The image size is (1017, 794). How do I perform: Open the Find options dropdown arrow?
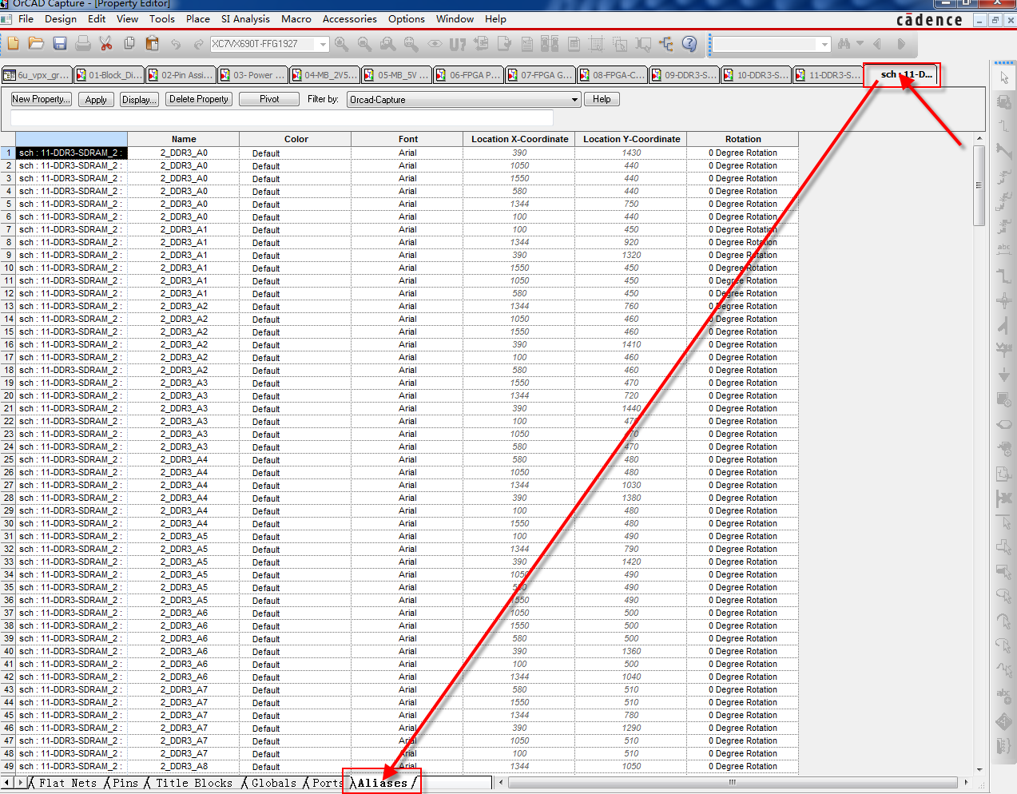pos(860,44)
